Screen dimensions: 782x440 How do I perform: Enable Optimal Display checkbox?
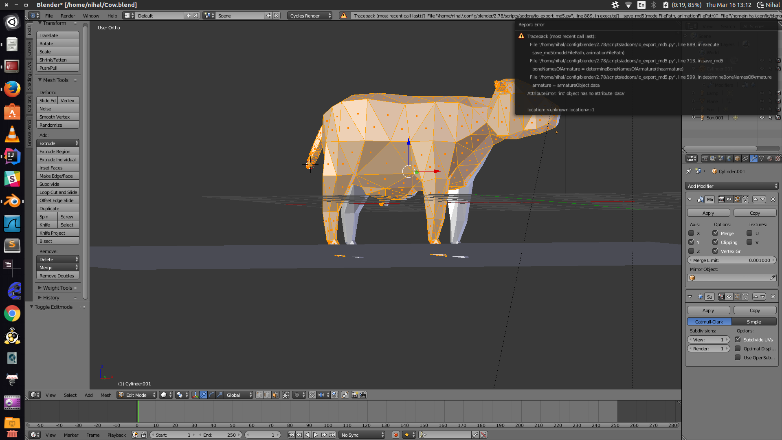(738, 348)
